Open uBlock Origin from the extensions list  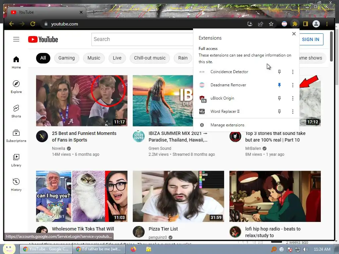(x=222, y=98)
